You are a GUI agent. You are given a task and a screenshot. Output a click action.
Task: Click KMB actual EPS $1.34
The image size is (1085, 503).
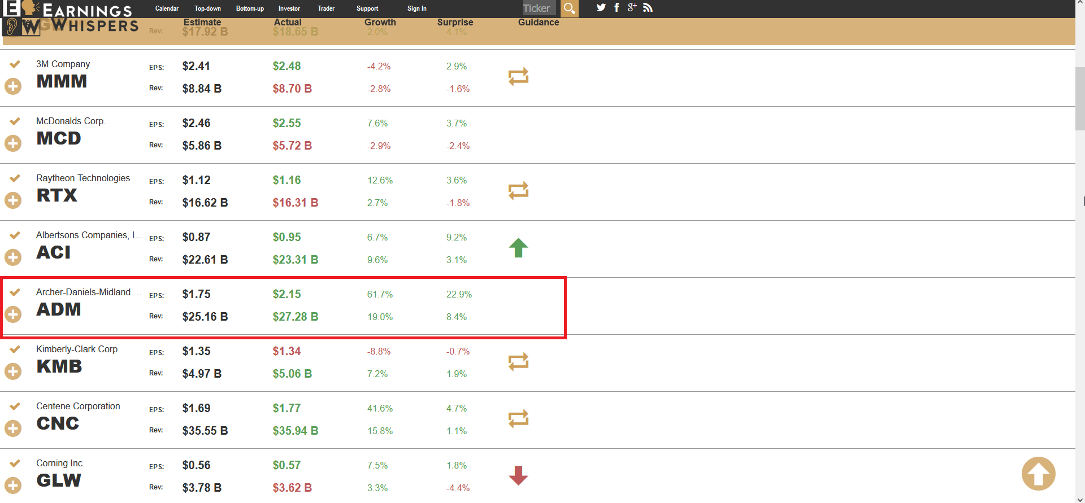287,351
